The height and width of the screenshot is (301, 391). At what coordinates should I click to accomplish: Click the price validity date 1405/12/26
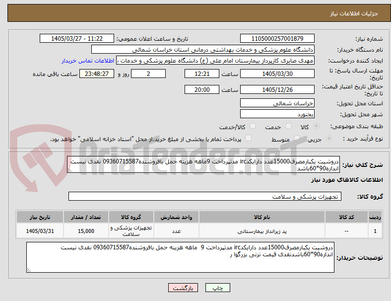277,89
